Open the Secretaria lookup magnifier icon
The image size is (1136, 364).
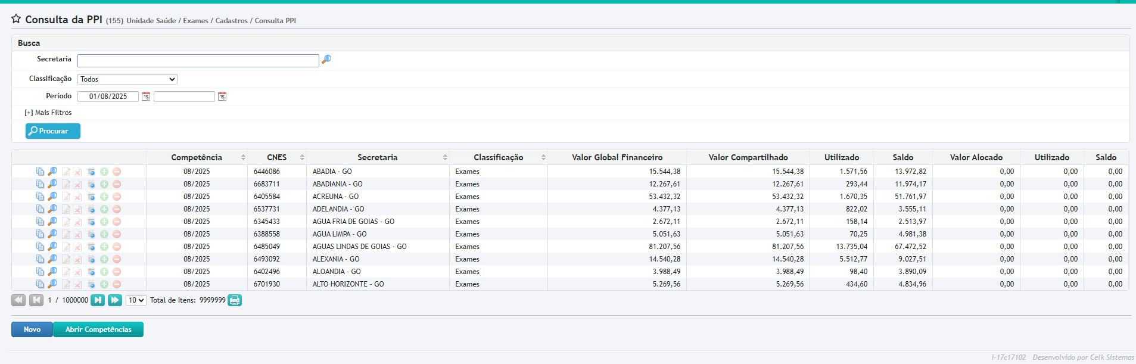(326, 60)
